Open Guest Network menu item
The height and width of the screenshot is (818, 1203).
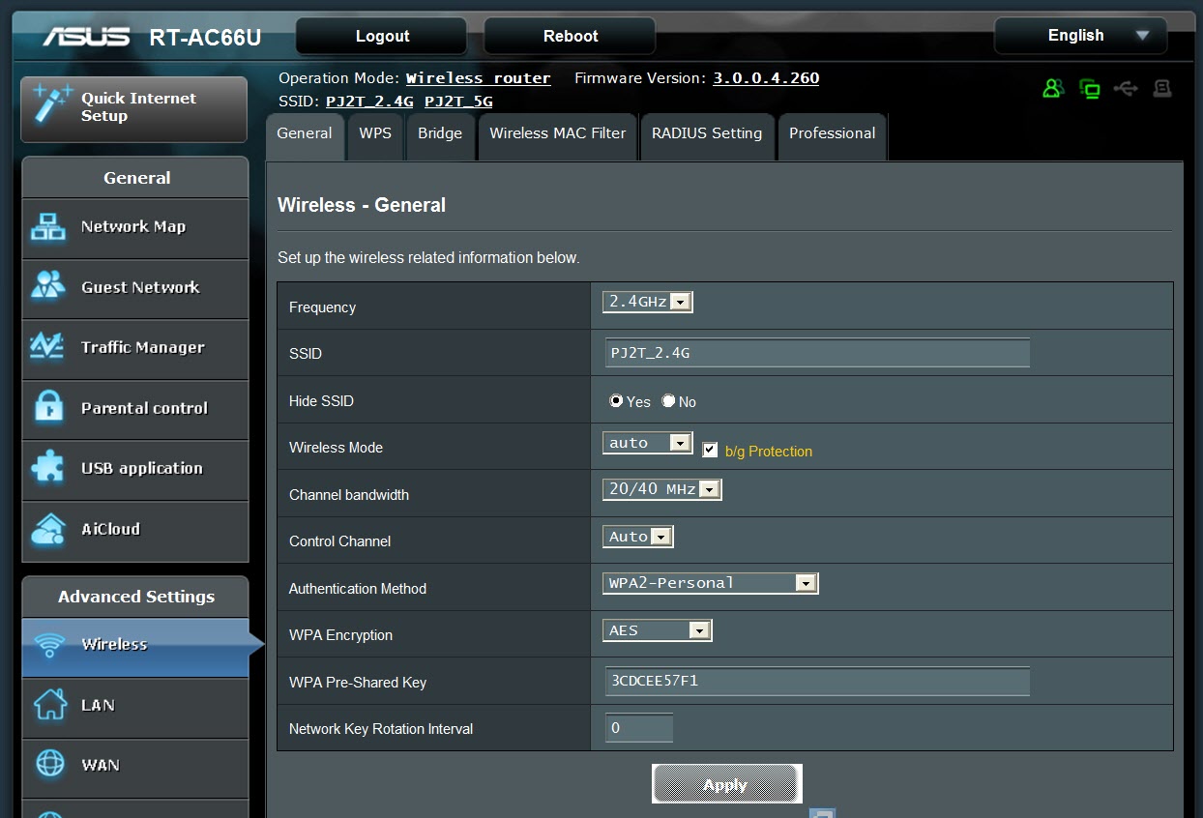coord(135,288)
